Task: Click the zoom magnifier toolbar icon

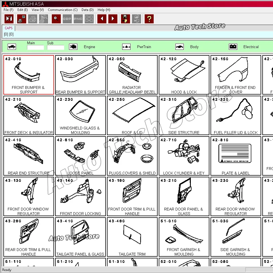Action: pos(56,19)
